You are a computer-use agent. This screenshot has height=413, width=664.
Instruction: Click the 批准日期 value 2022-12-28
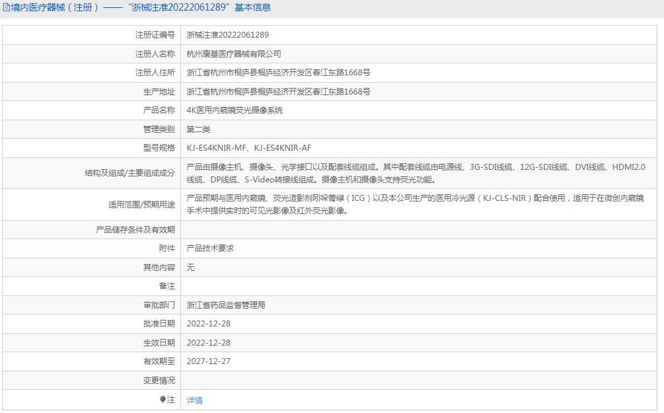tap(208, 324)
